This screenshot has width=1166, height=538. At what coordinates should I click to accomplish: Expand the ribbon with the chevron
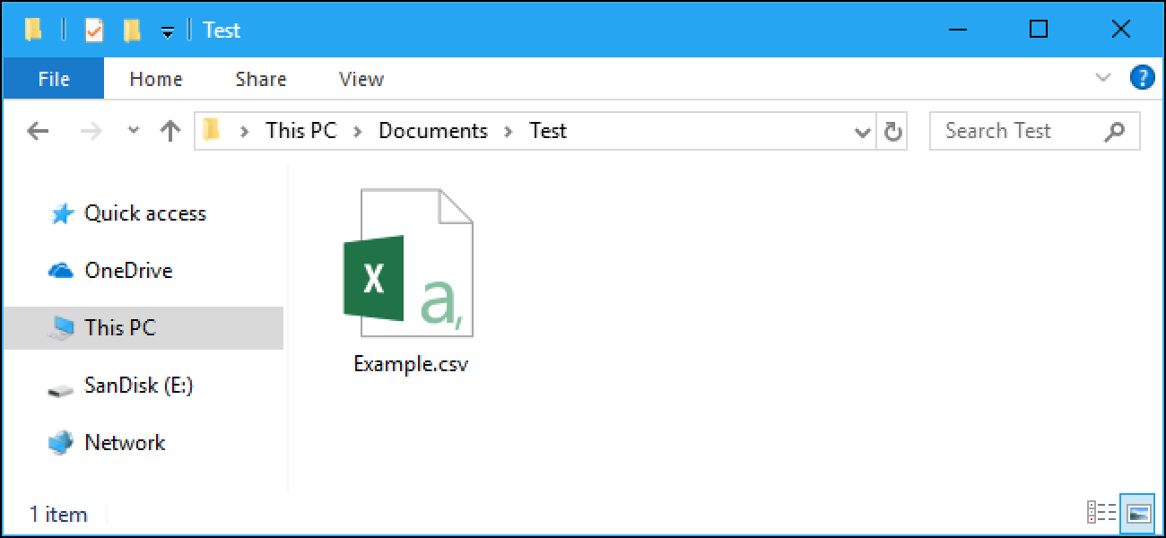(x=1104, y=78)
